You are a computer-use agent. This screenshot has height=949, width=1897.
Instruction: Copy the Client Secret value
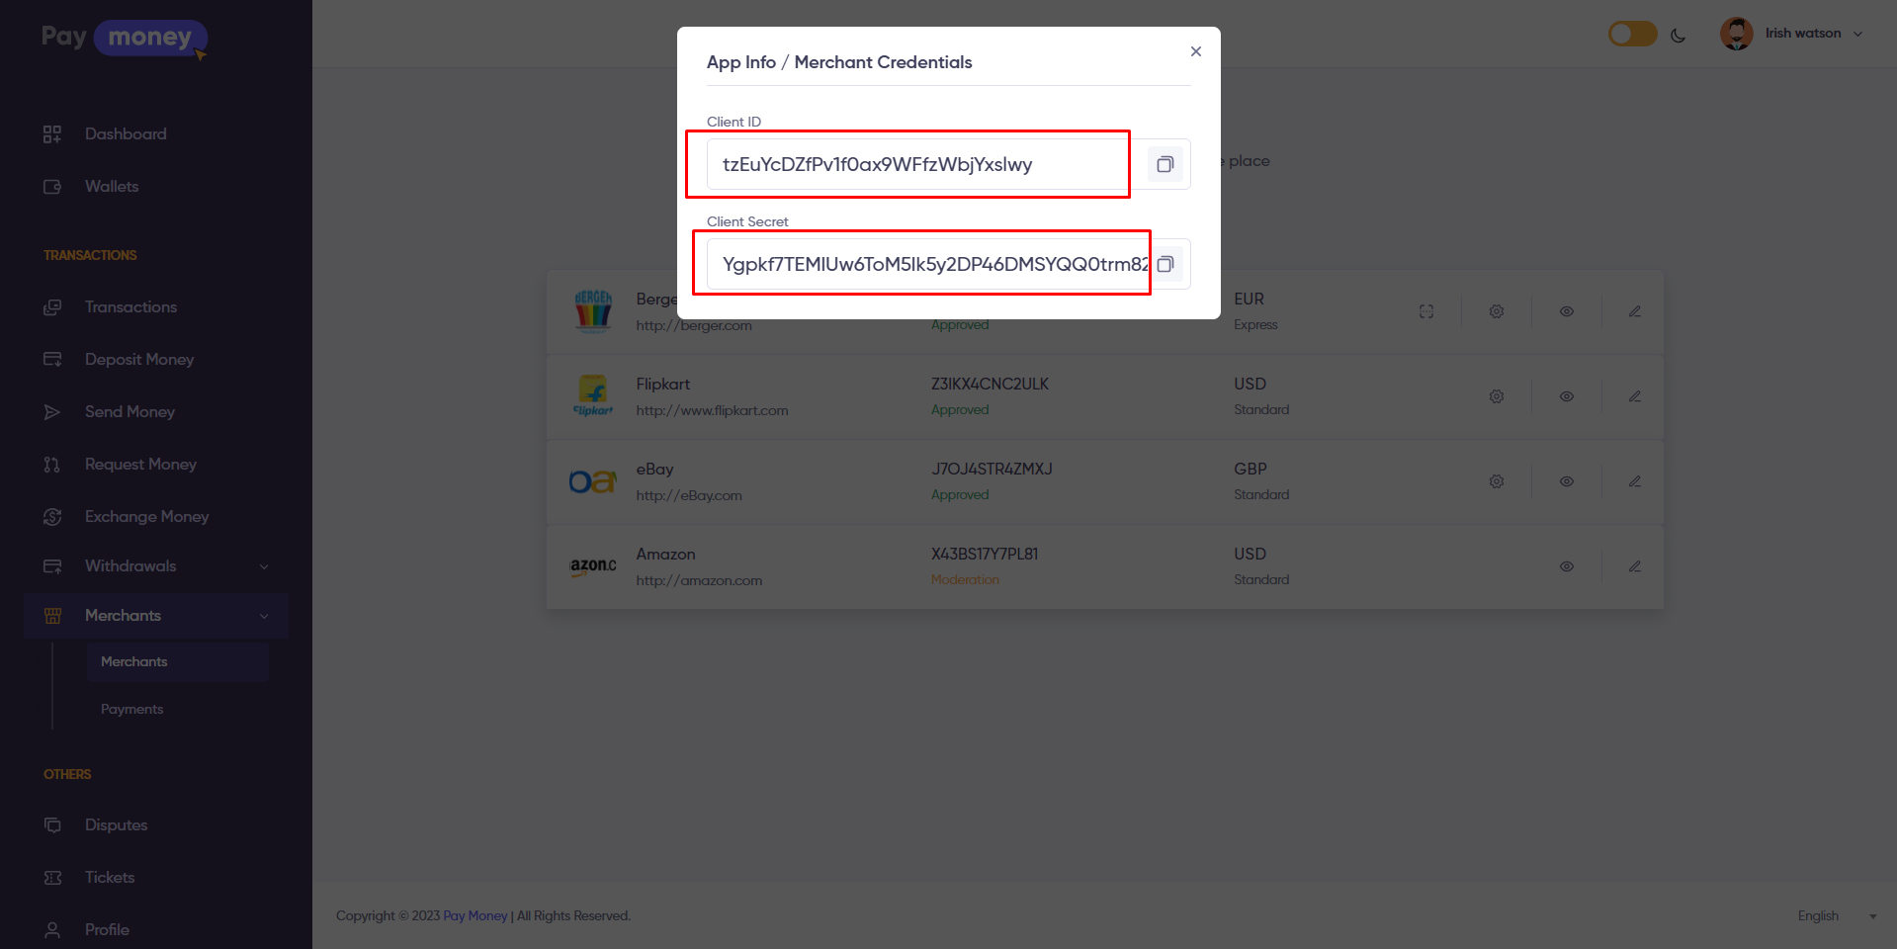(1166, 264)
